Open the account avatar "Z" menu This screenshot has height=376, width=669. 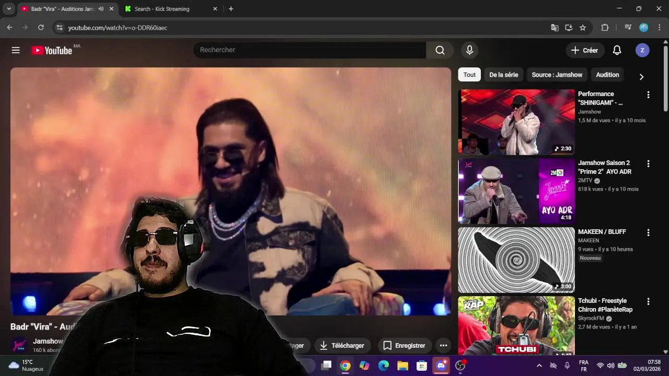tap(642, 50)
